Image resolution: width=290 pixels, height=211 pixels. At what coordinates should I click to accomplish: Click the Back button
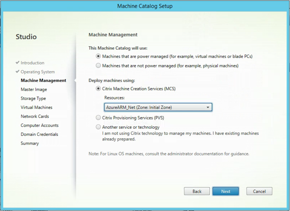(x=197, y=191)
